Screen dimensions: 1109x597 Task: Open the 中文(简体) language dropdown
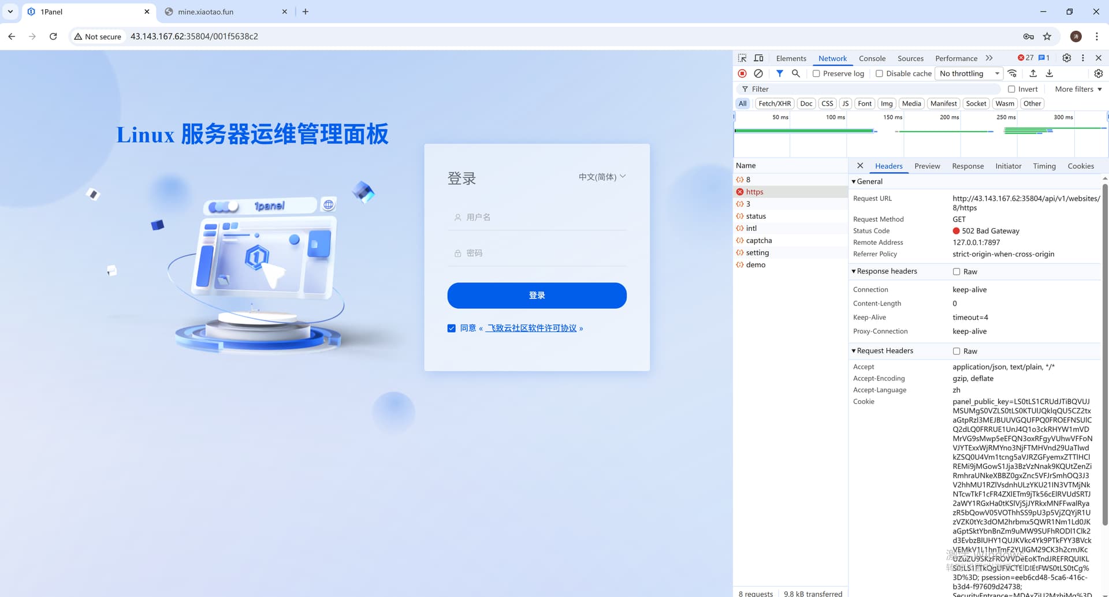click(602, 177)
